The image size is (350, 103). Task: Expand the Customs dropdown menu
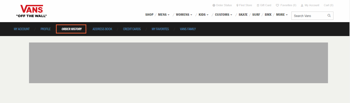224,15
